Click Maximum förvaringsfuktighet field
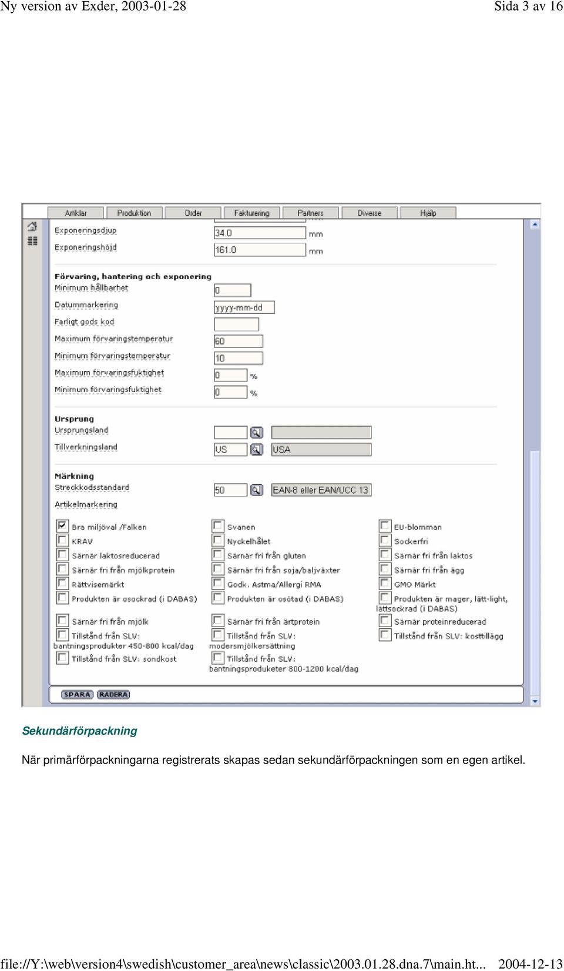 point(230,375)
